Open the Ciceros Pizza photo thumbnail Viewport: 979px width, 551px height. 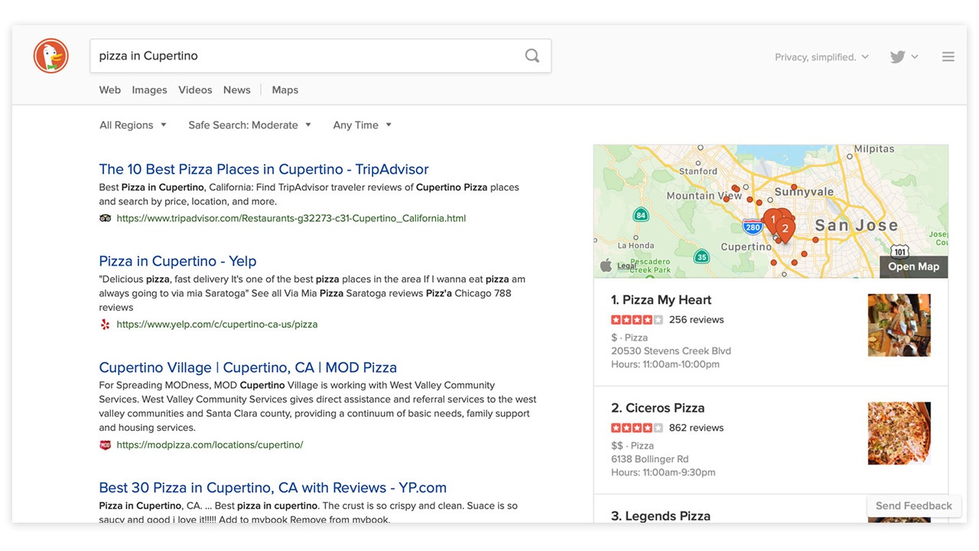899,433
